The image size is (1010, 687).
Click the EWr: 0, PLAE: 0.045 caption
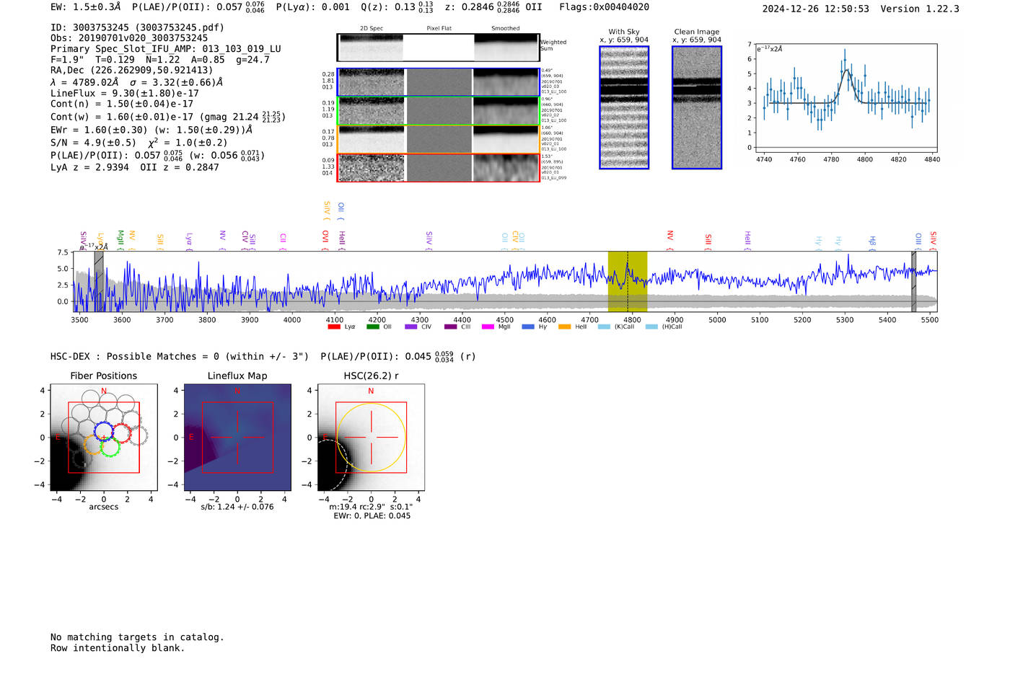pyautogui.click(x=372, y=516)
